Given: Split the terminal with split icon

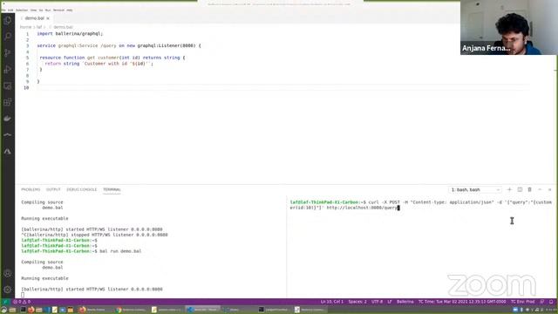Looking at the screenshot, I should click(520, 190).
